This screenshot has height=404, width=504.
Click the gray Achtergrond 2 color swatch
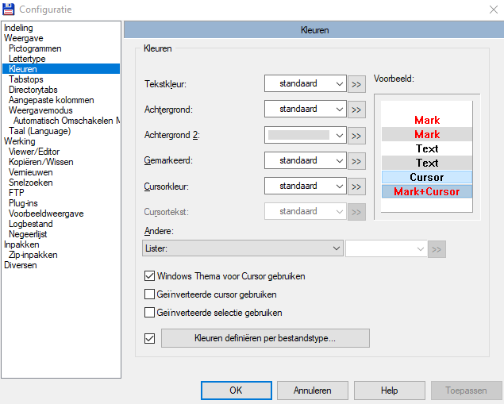tap(298, 135)
